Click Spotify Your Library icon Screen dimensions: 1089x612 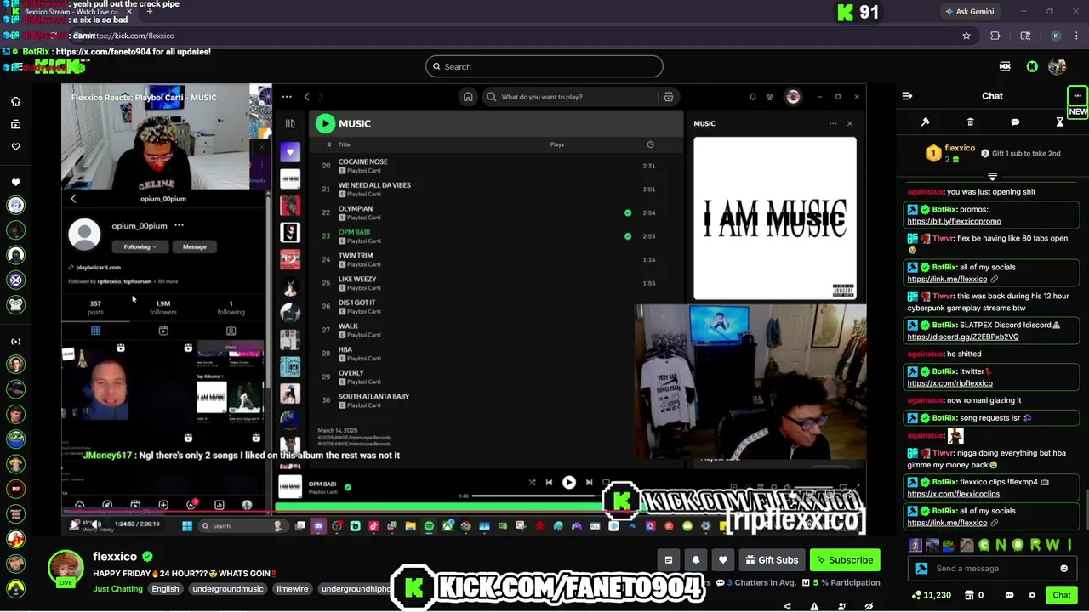290,124
